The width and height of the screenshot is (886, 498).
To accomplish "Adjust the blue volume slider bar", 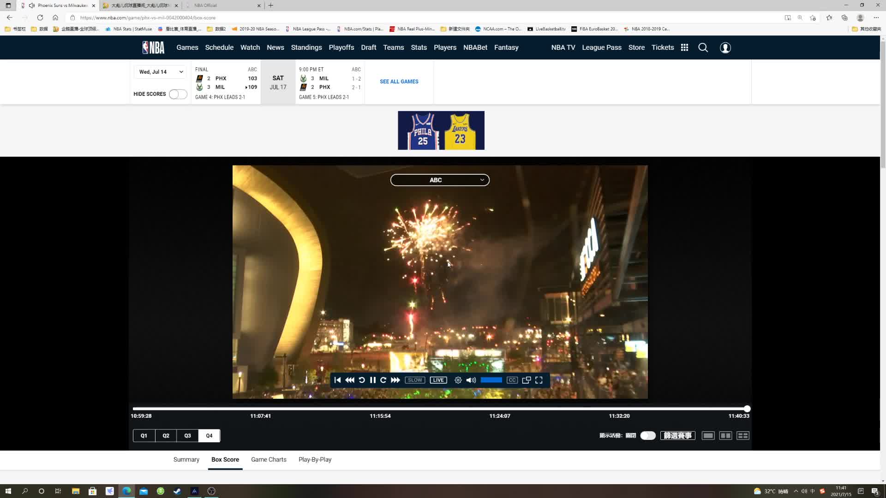I will pyautogui.click(x=491, y=380).
